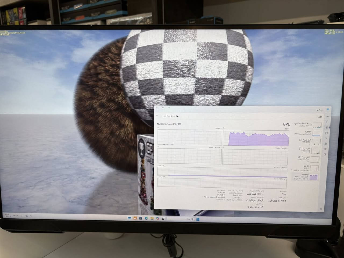Viewport: 344px width, 258px height.
Task: Launch Microsoft Edge from the taskbar
Action: 146,218
